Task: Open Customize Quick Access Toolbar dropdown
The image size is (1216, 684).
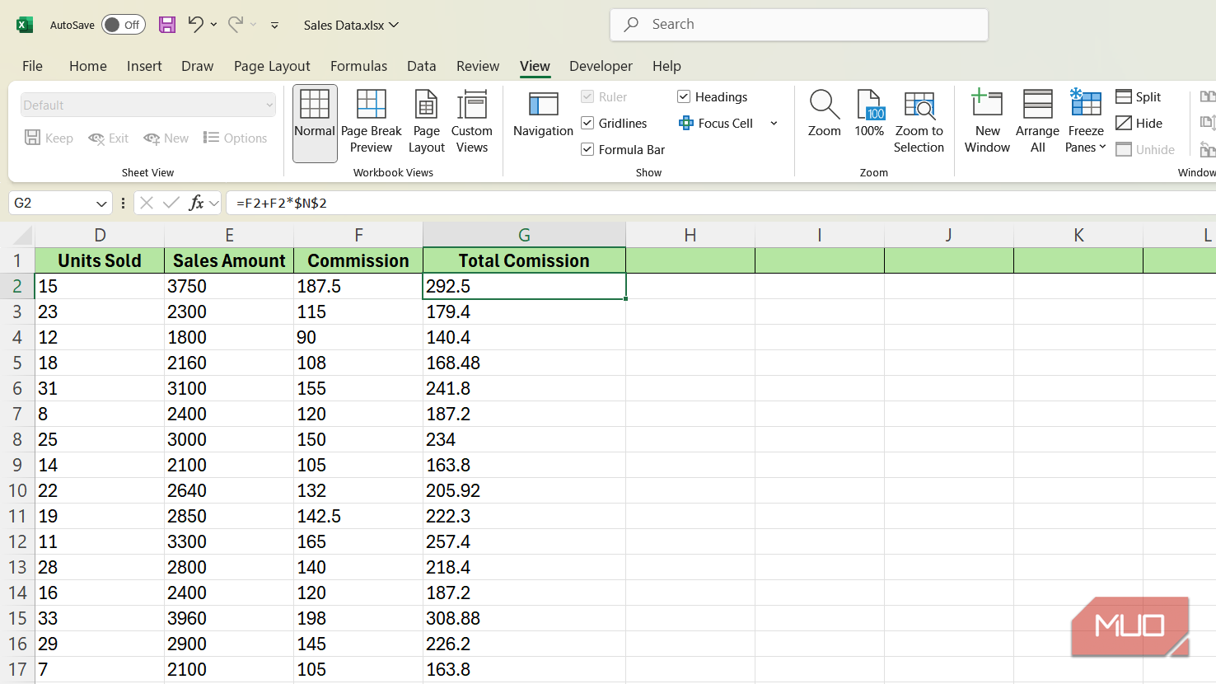Action: (x=274, y=26)
